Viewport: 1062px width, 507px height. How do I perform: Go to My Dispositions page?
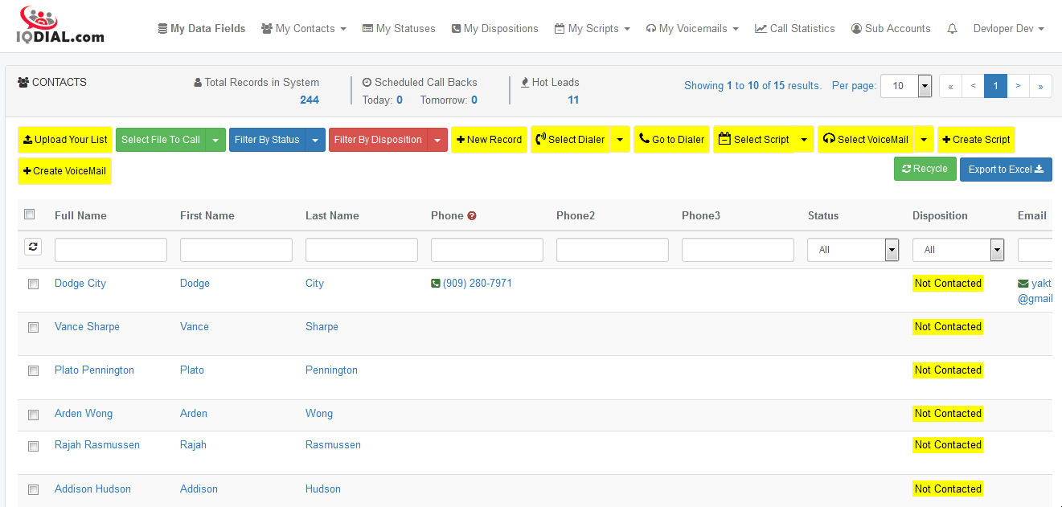pos(495,28)
